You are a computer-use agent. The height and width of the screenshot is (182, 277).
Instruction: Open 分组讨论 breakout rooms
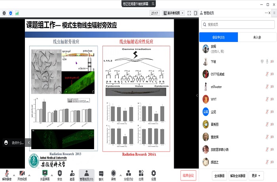[128, 173]
